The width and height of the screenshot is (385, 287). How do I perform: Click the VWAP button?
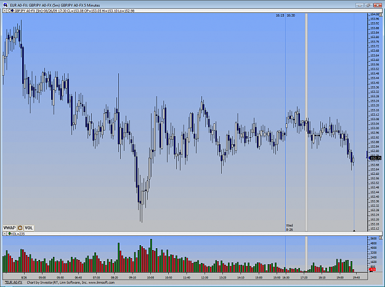click(x=9, y=228)
